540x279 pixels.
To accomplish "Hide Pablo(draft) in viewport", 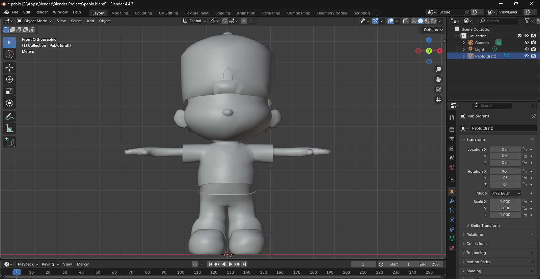I will pyautogui.click(x=526, y=56).
